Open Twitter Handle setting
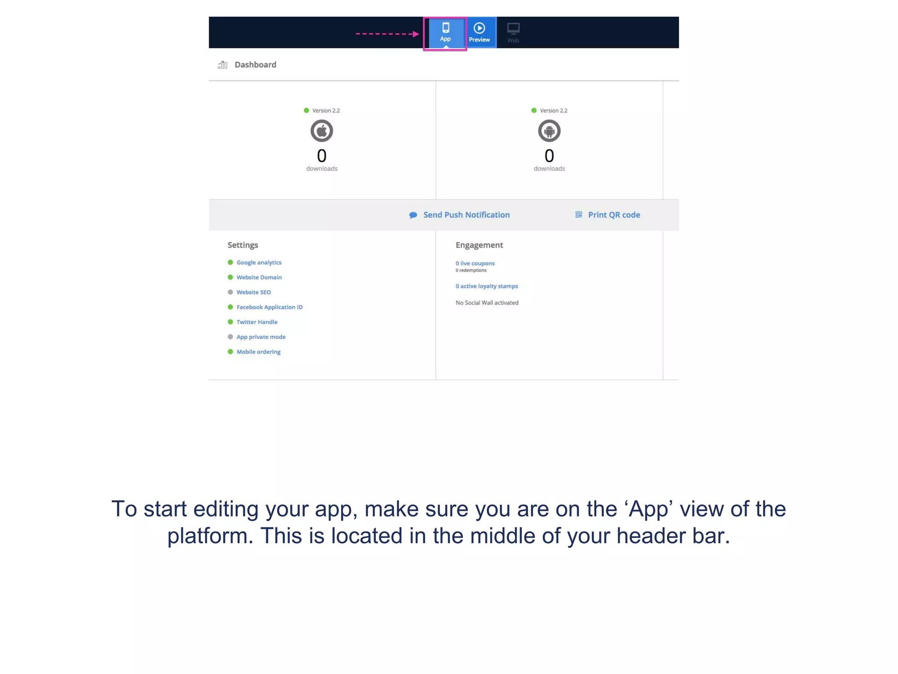The height and width of the screenshot is (674, 898). pyautogui.click(x=257, y=322)
